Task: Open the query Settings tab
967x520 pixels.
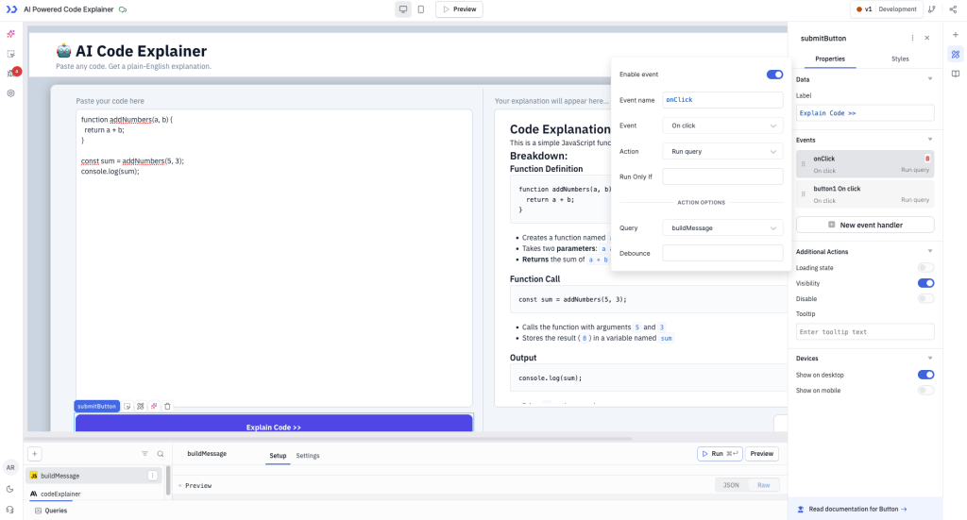Action: coord(308,456)
